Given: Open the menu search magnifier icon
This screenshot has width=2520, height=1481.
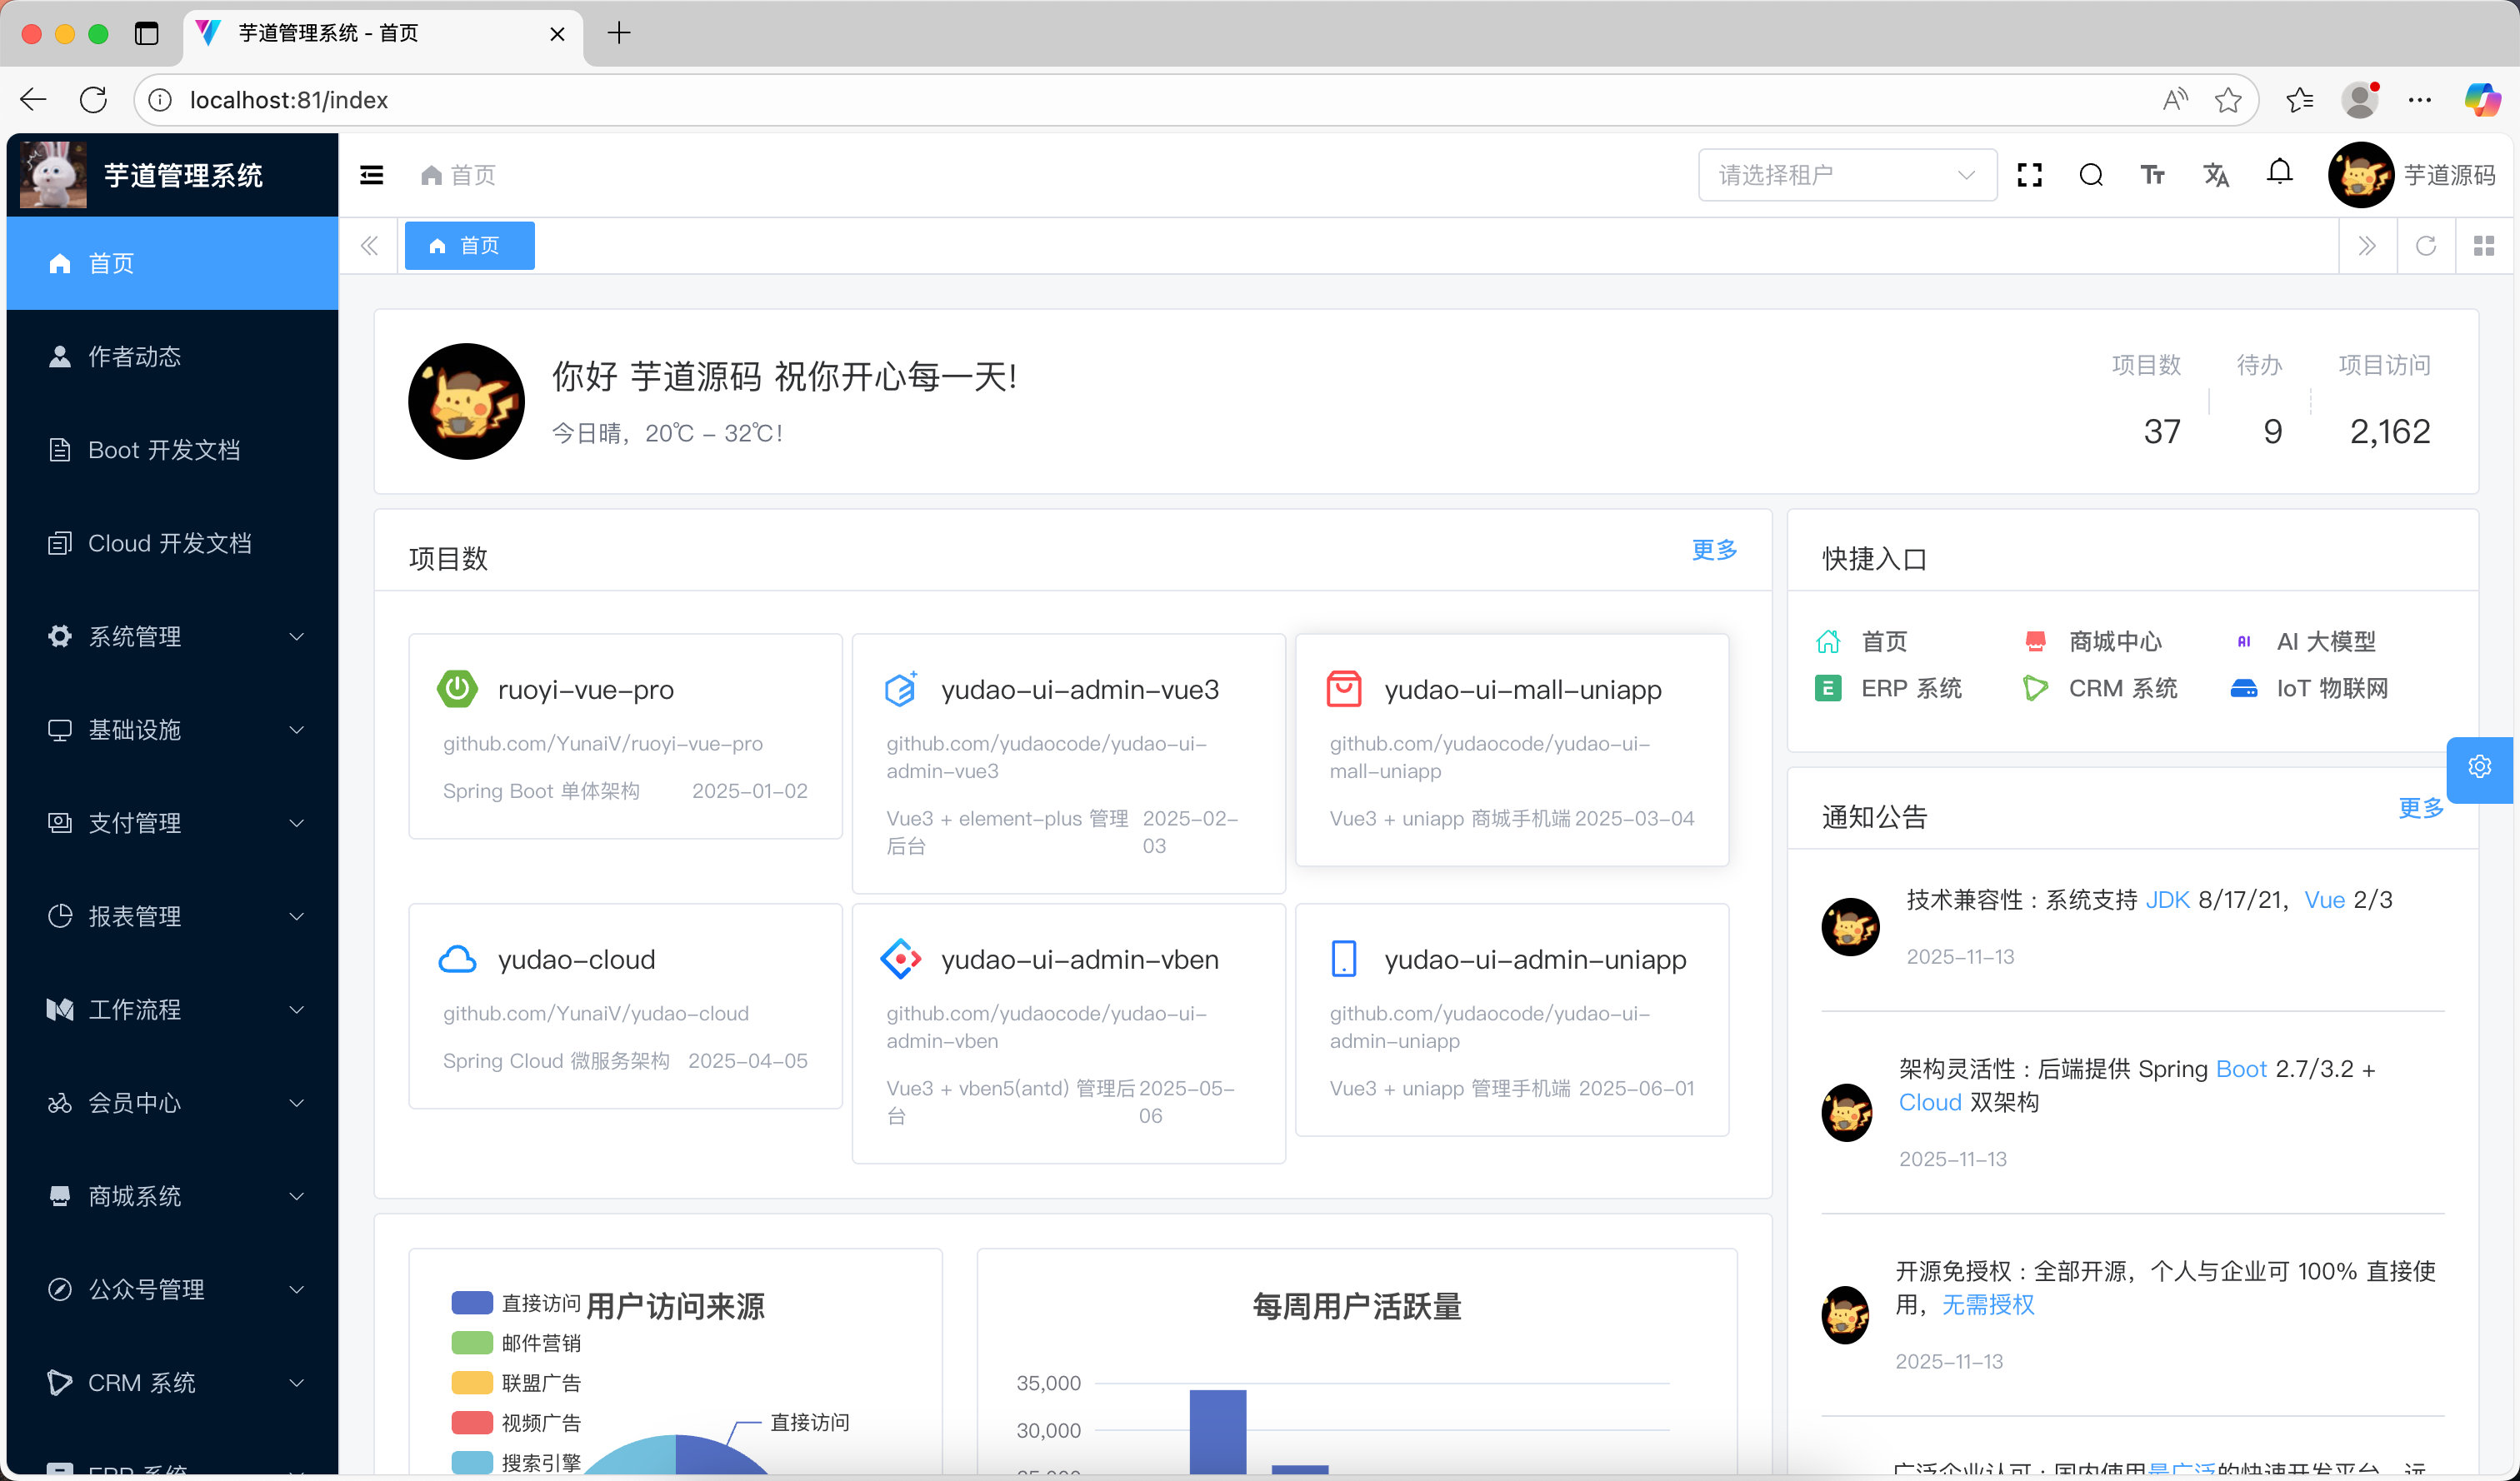Looking at the screenshot, I should 2091,175.
